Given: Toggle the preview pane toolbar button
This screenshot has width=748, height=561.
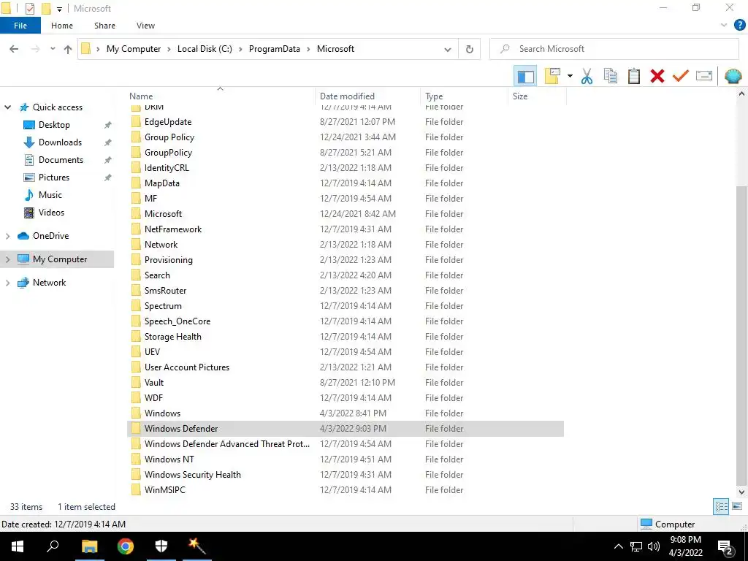Looking at the screenshot, I should coord(525,76).
